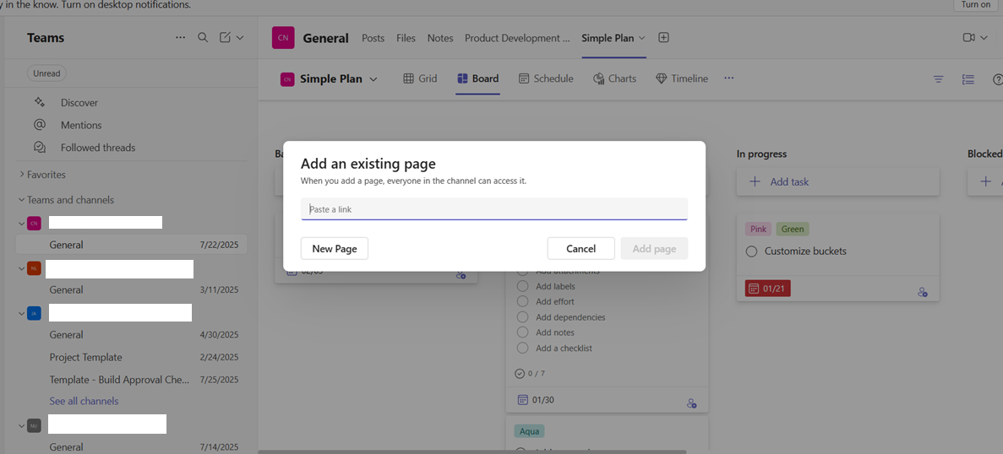Screen dimensions: 1003x454
Task: Open Teams more options ellipsis
Action: (180, 38)
